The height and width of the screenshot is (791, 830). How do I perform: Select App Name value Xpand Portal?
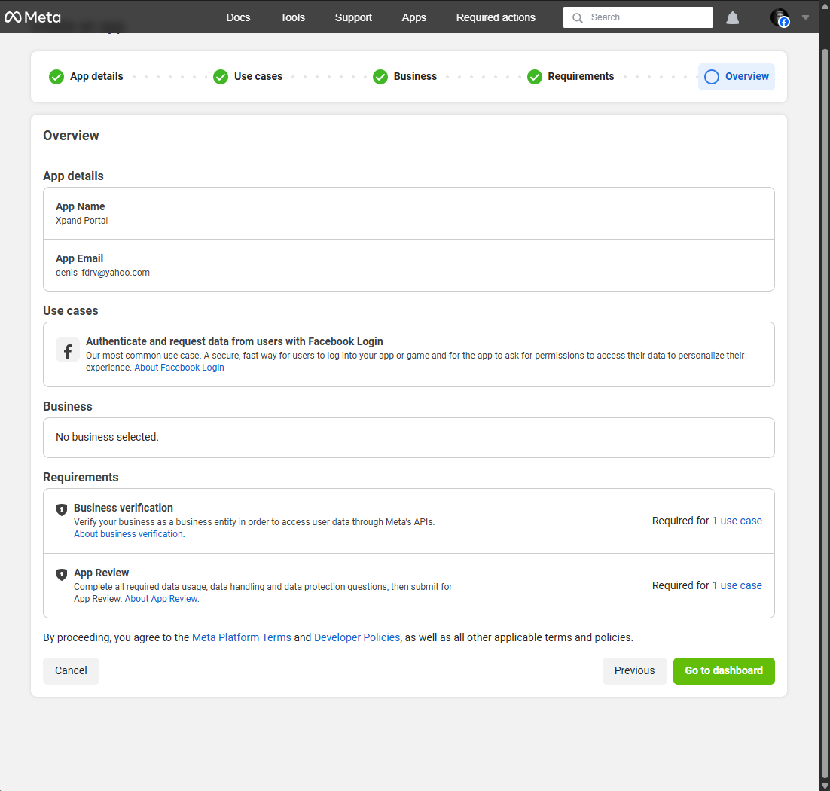81,221
